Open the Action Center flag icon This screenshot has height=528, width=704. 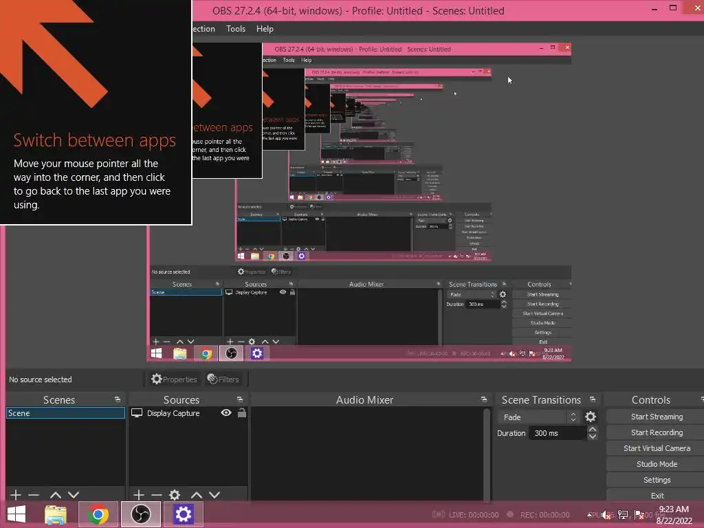[639, 515]
